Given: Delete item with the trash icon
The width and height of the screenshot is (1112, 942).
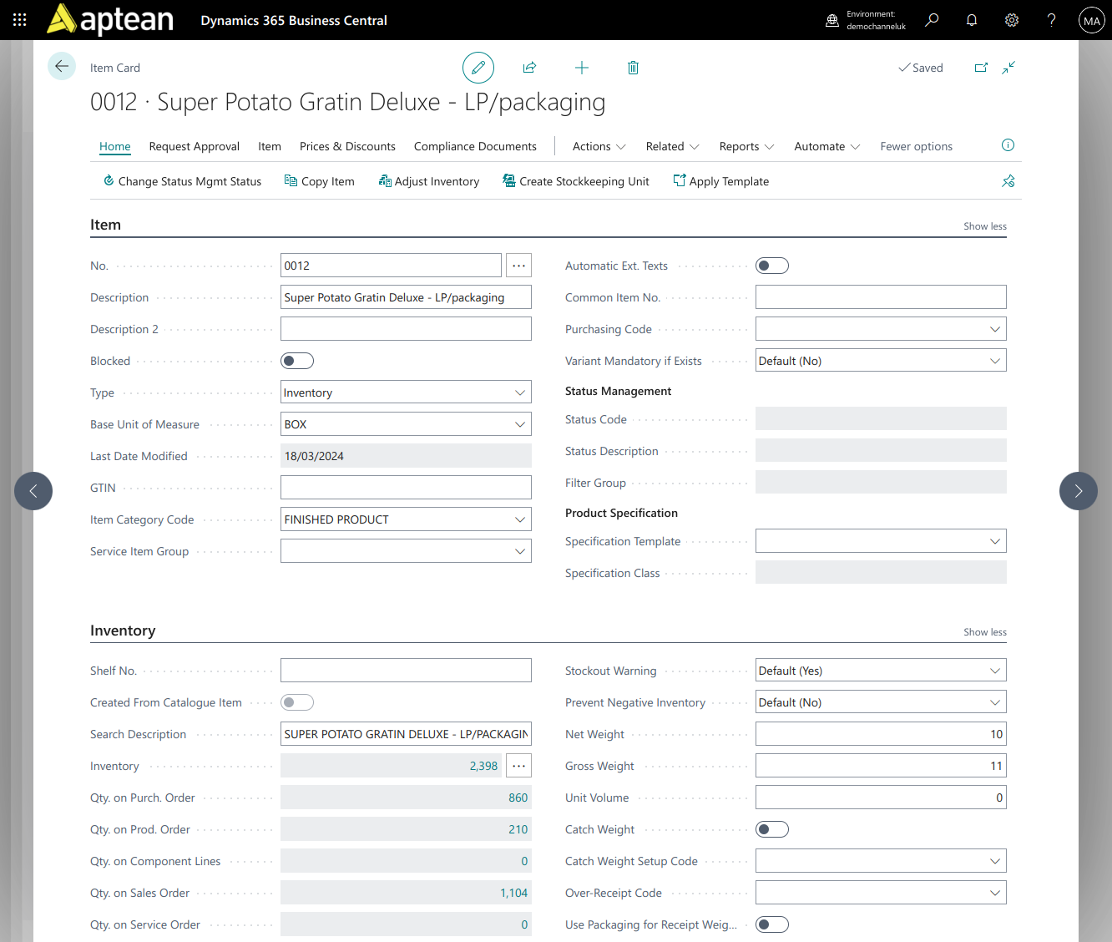Looking at the screenshot, I should point(633,68).
